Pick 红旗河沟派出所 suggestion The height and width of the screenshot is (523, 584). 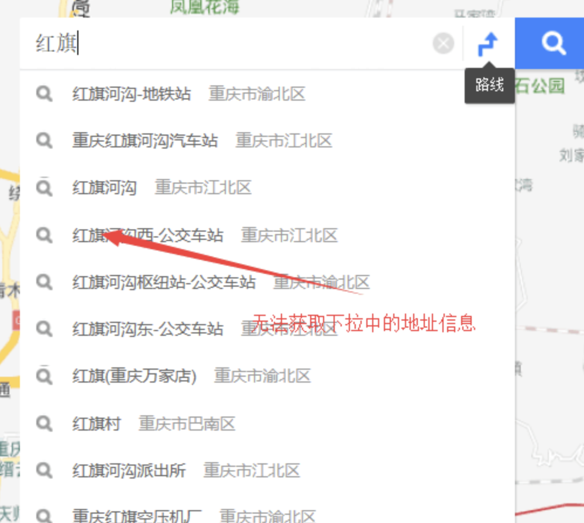coord(129,470)
